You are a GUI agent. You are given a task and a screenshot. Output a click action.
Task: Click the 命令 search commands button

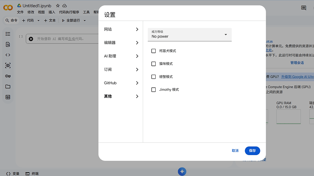[12, 20]
